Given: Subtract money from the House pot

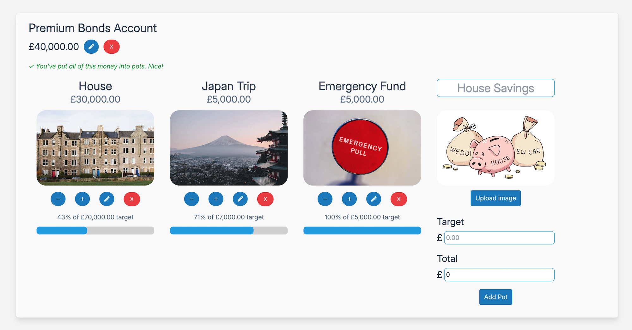Looking at the screenshot, I should tap(58, 199).
